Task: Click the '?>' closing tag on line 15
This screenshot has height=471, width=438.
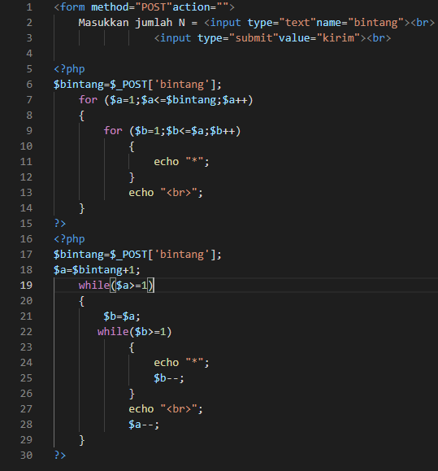Action: (x=59, y=224)
